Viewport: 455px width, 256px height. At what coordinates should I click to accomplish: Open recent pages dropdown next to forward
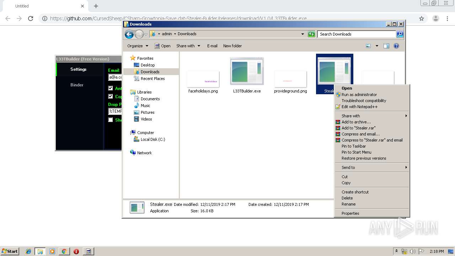pos(146,34)
